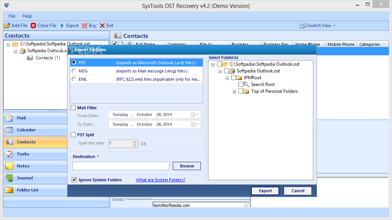Click the Softpedia Outlook.ost icon in dialog tree
The image size is (392, 220).
[232, 71]
